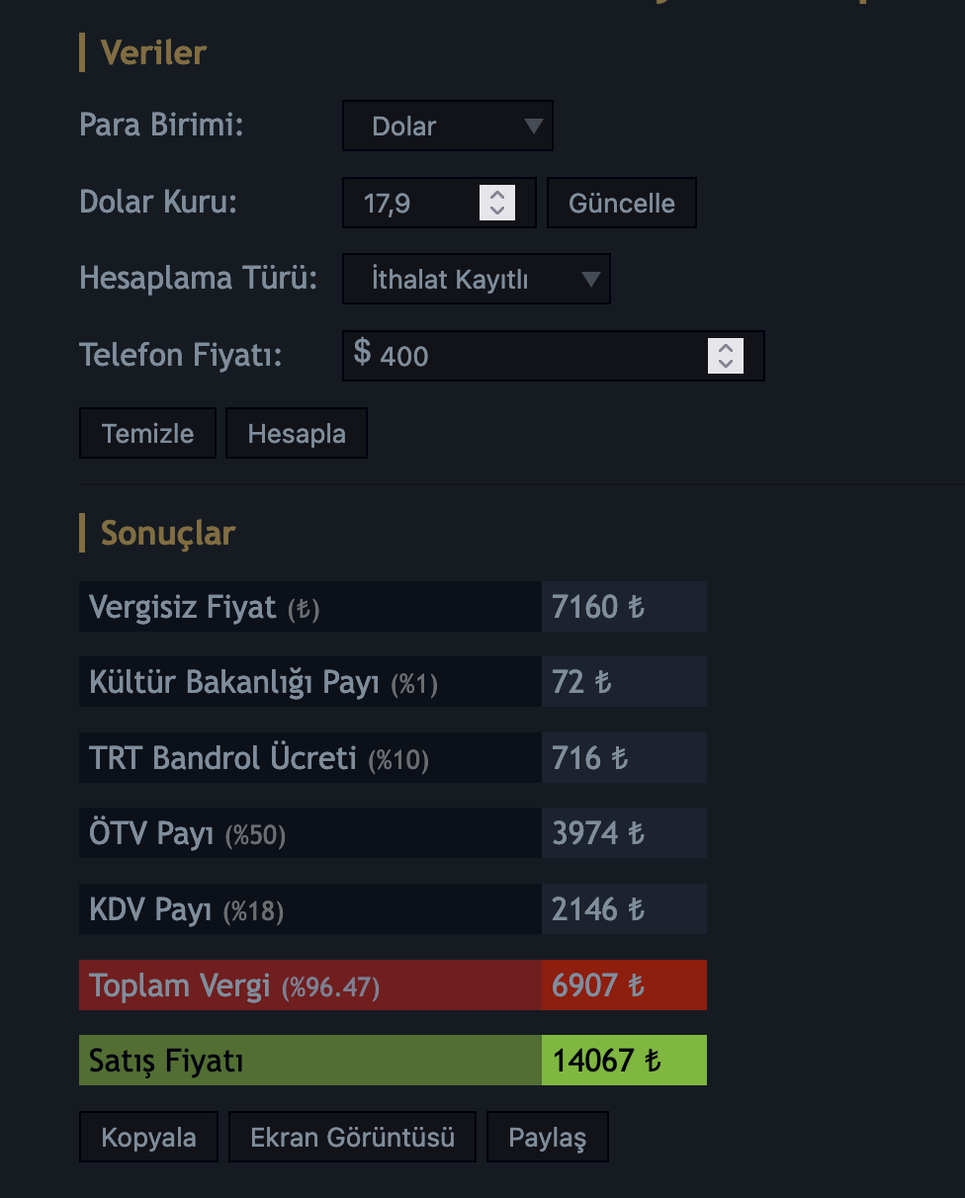Click the Hesapla button

[297, 433]
